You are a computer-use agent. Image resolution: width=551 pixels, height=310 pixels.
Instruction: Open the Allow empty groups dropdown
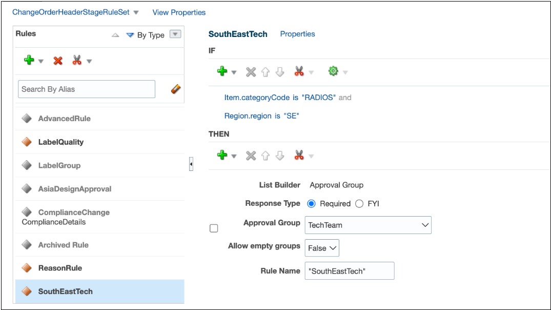331,248
